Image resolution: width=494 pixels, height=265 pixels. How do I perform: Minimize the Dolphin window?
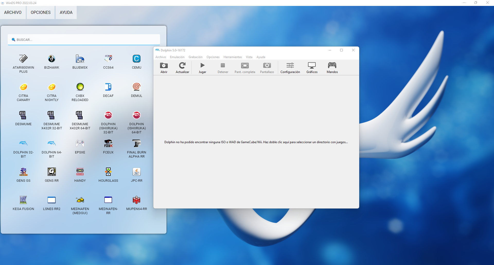tap(330, 50)
